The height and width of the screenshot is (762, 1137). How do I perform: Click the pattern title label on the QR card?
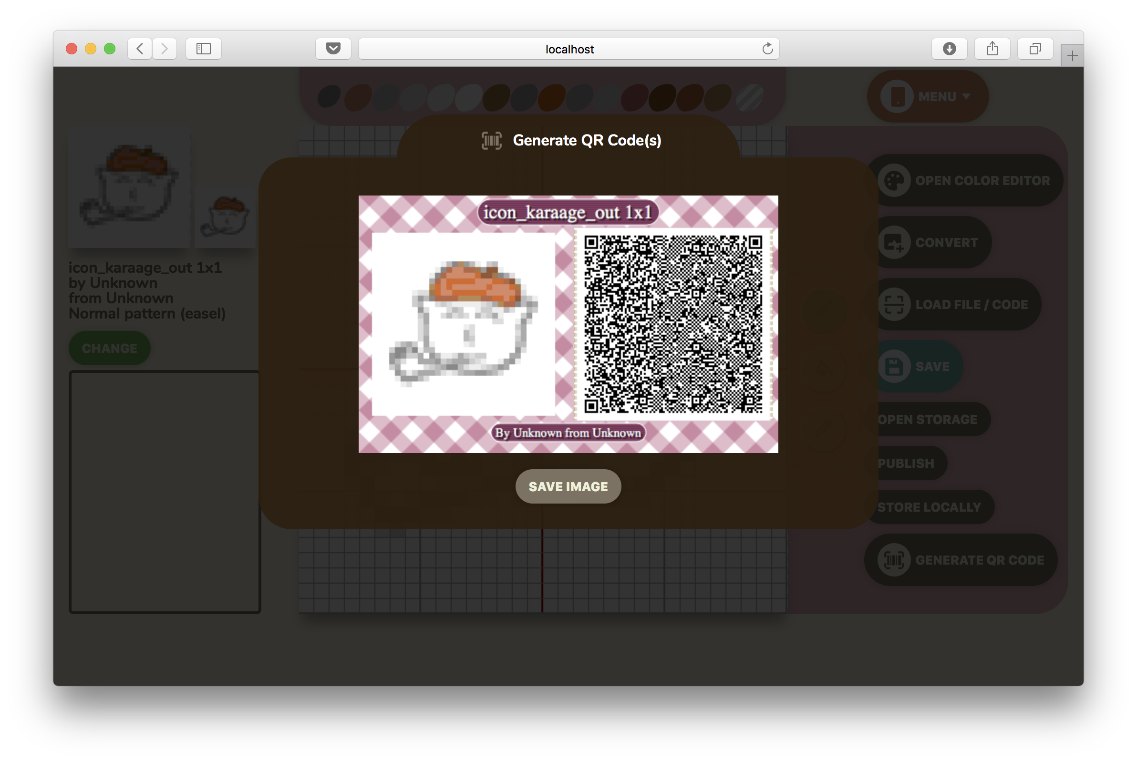coord(567,212)
